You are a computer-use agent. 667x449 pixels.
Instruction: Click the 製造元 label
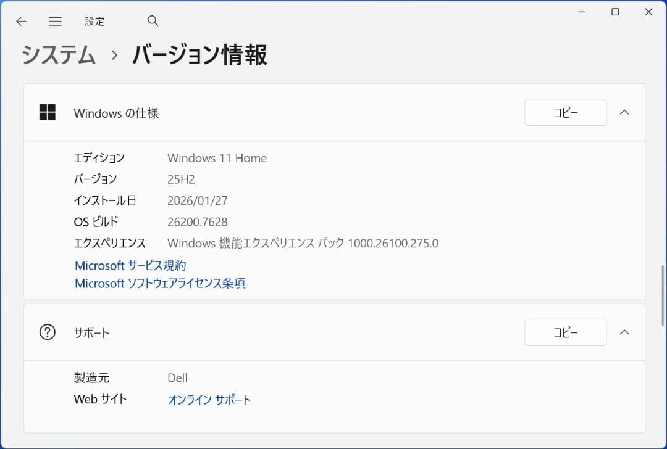tap(91, 377)
